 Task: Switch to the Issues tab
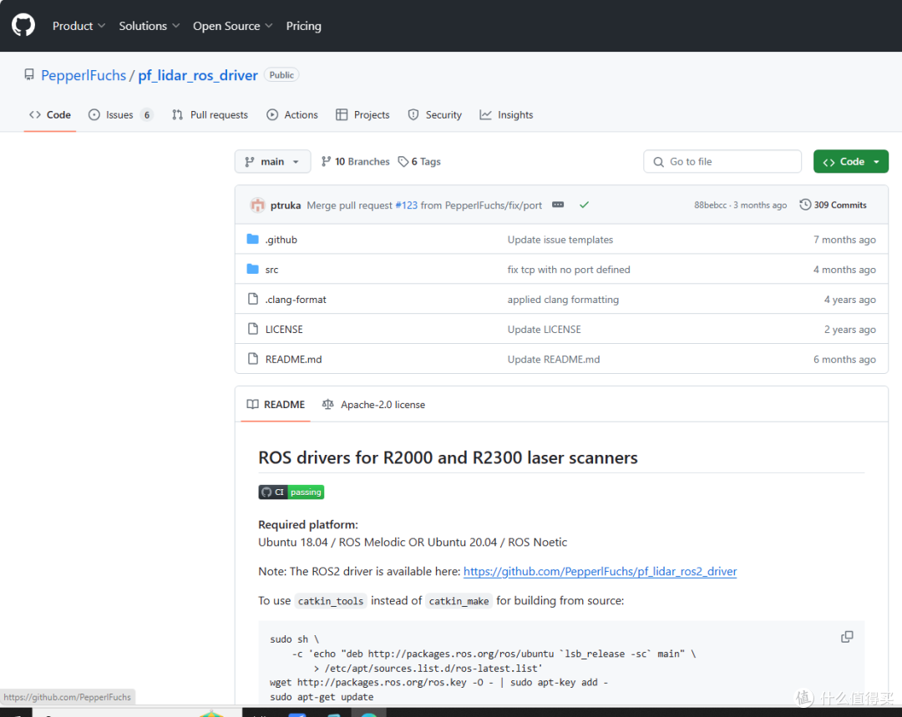(120, 114)
